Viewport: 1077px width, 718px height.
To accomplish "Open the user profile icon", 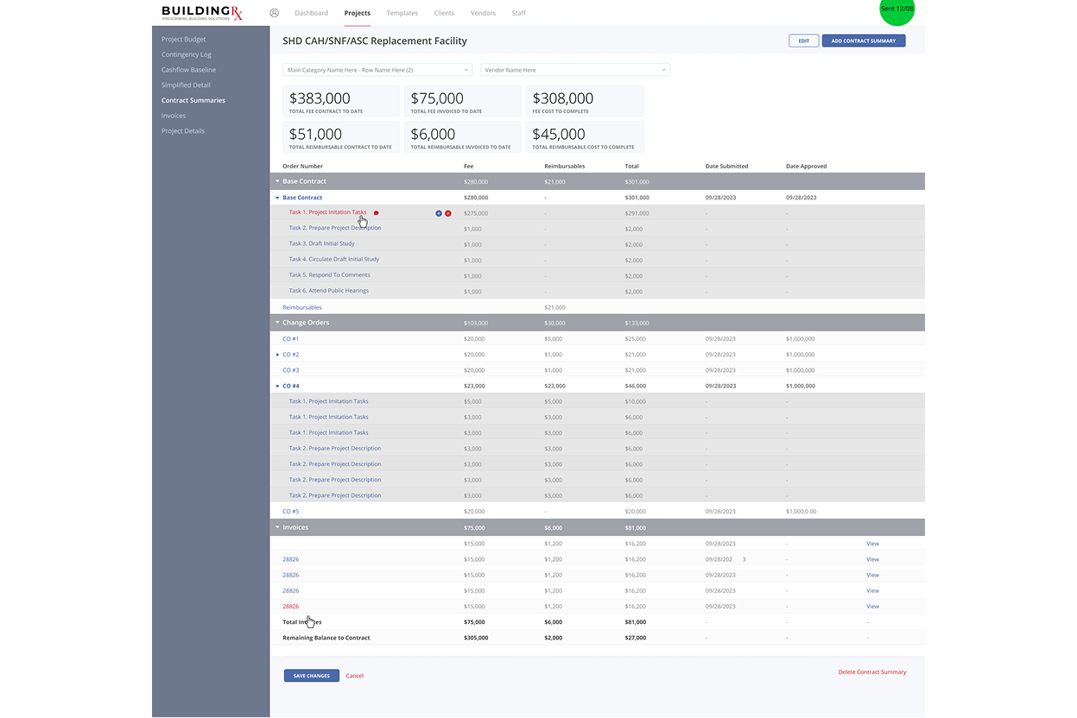I will click(275, 13).
